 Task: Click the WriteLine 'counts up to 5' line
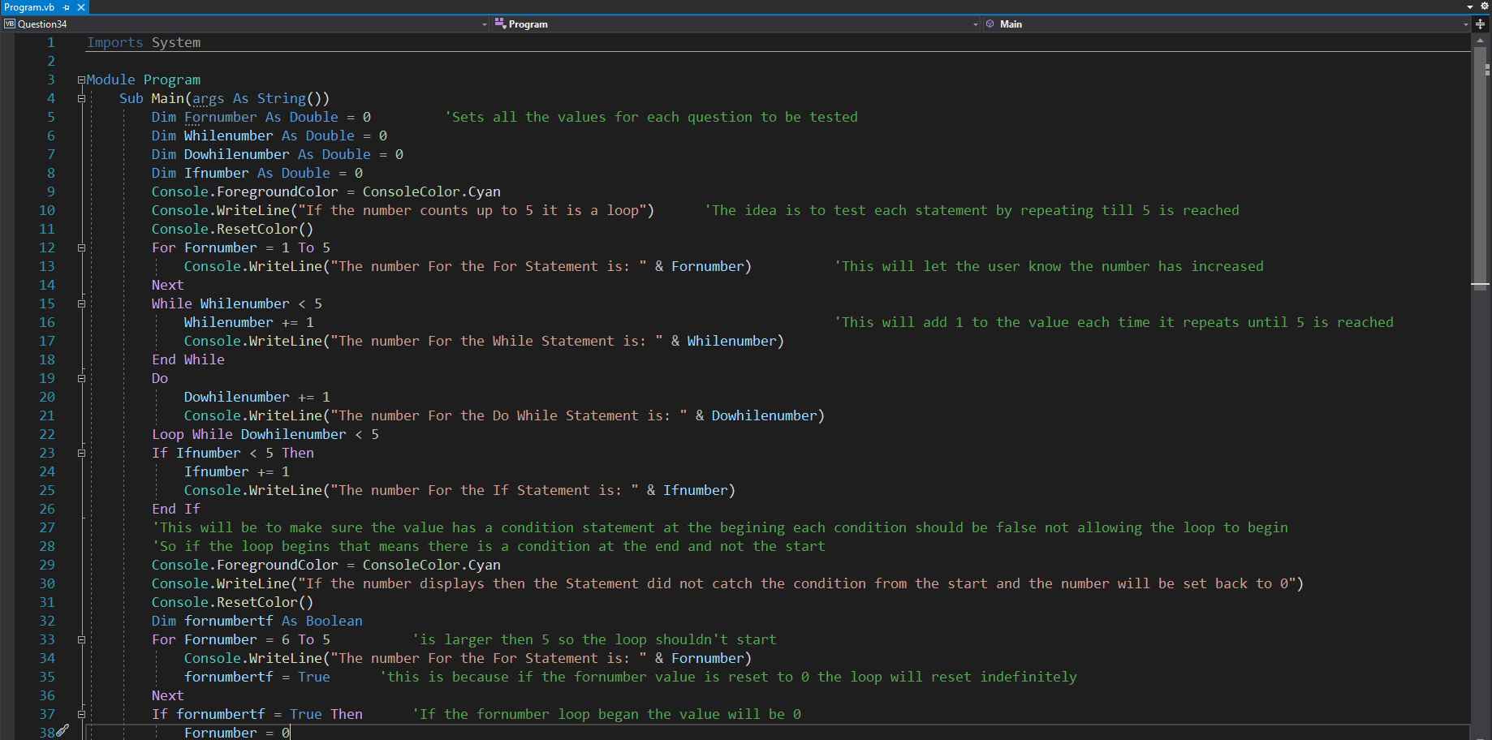coord(403,210)
